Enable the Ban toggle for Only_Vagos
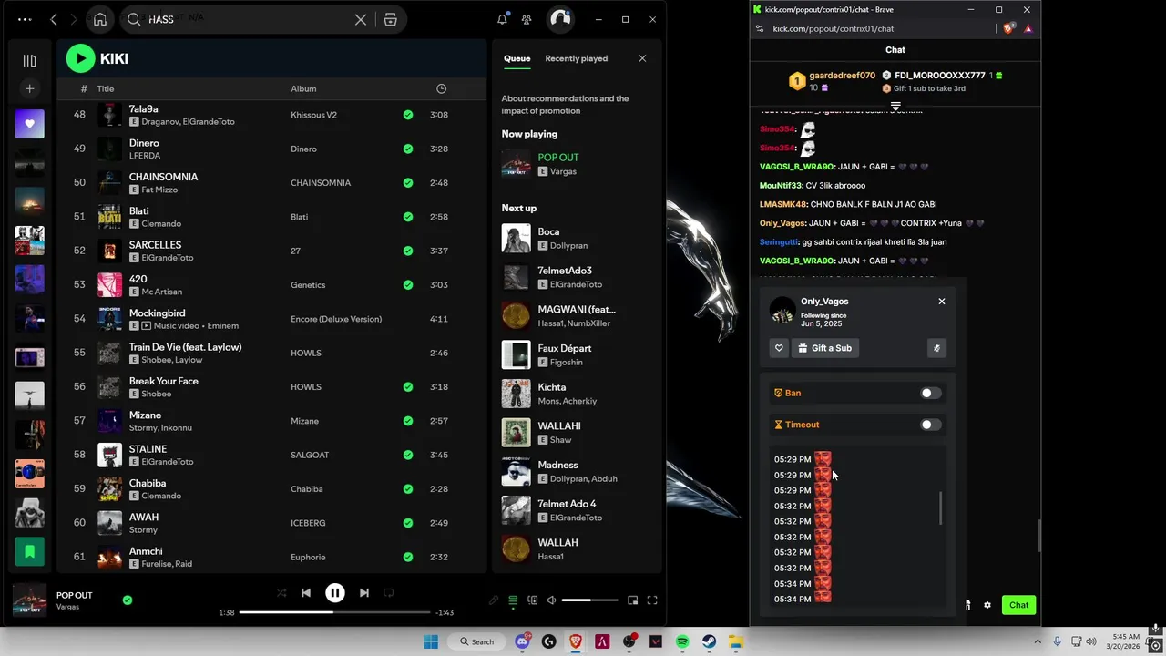Screen dimensions: 1166x656 [x=930, y=393]
